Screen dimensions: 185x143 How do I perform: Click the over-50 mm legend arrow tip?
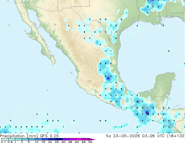[92, 139]
